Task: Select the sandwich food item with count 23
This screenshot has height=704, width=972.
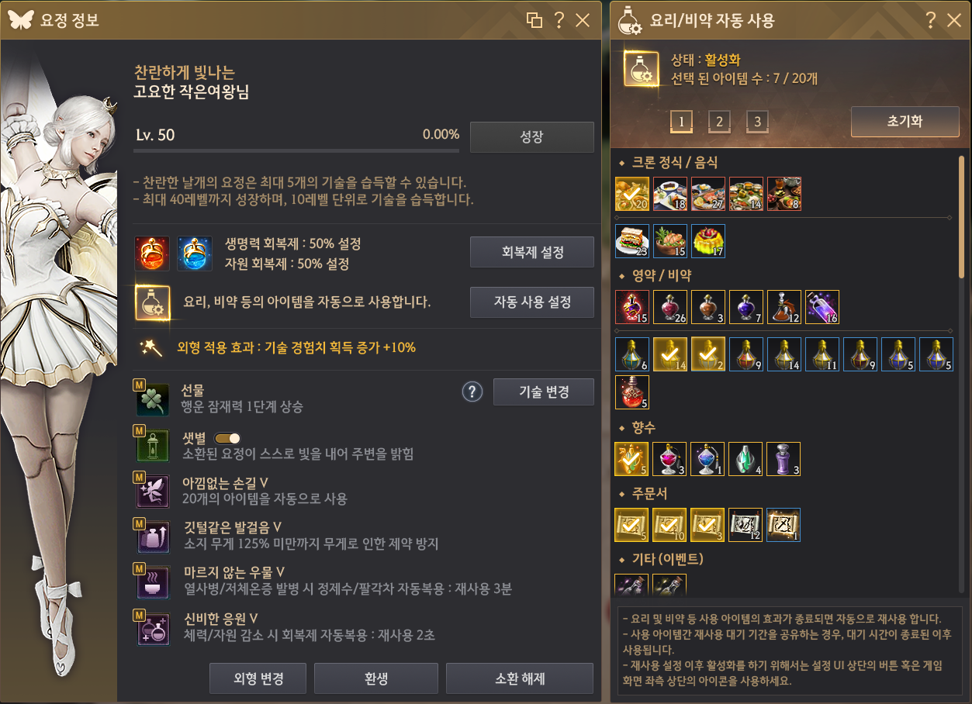Action: (631, 241)
